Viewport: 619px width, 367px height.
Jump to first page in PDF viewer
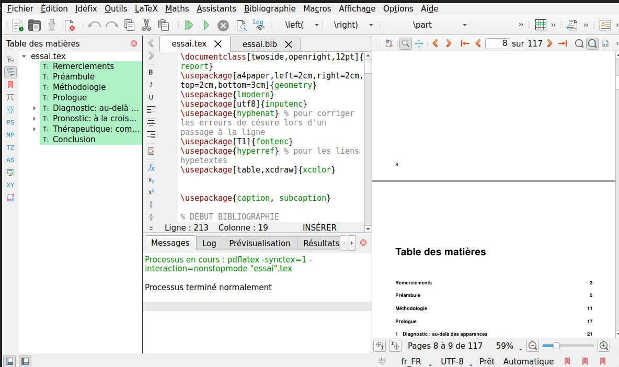(x=465, y=43)
